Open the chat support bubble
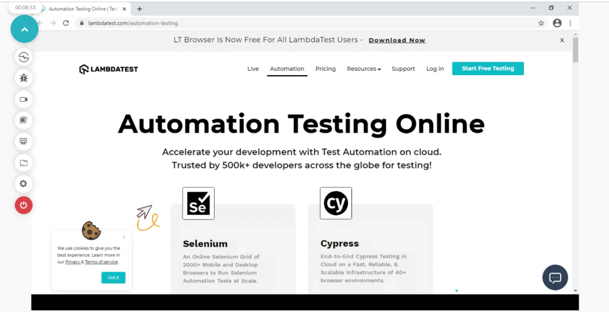Viewport: 609px width, 312px height. [555, 277]
